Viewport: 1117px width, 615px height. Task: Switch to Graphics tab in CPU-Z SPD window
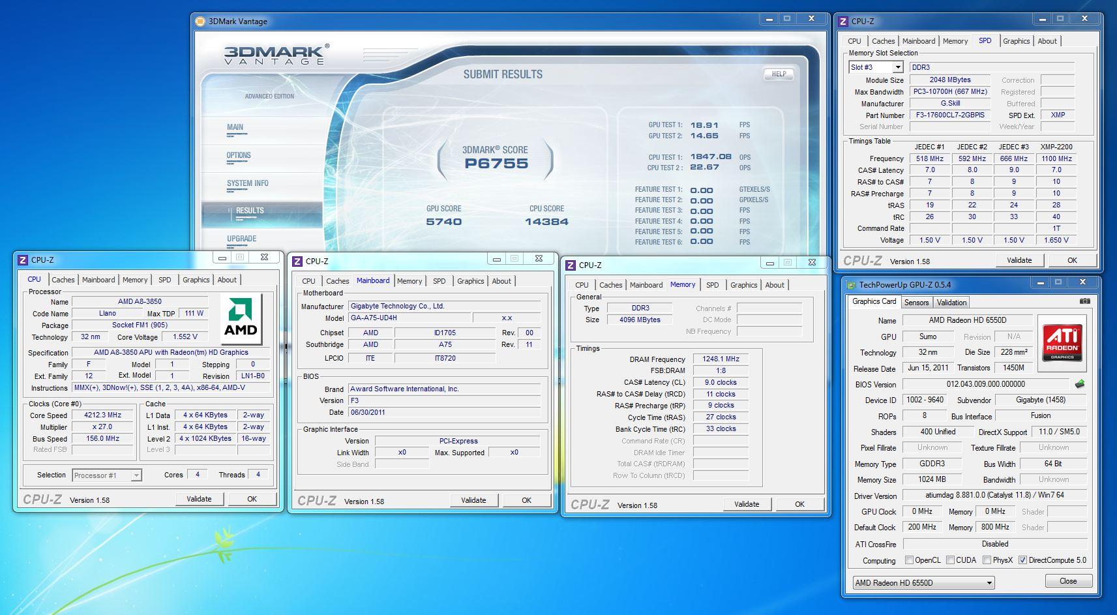coord(1016,40)
